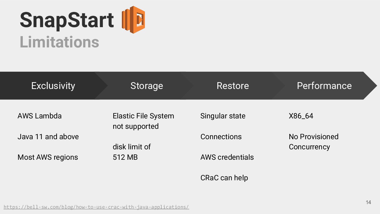
Task: Click the Most AWS regions text
Action: click(48, 157)
